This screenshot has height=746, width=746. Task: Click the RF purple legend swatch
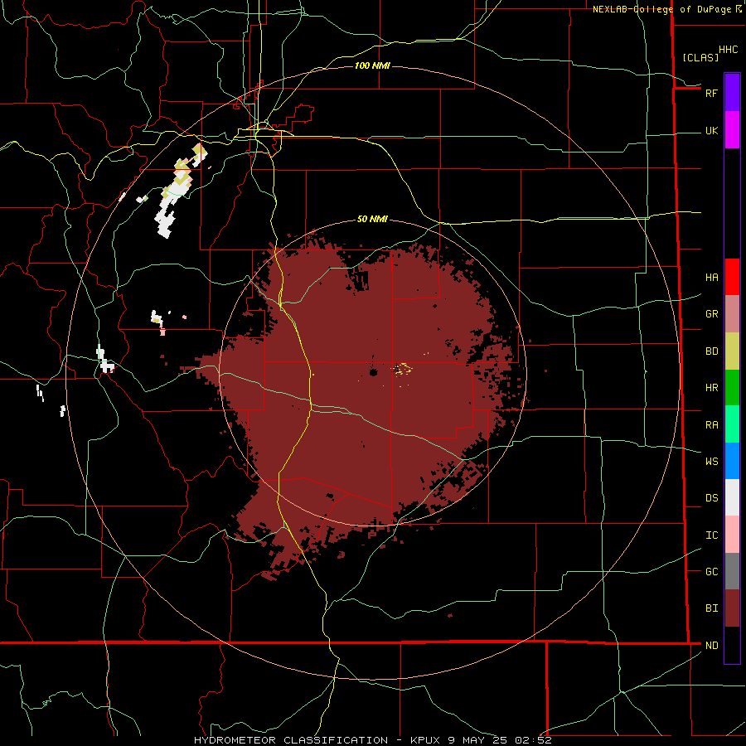click(732, 93)
